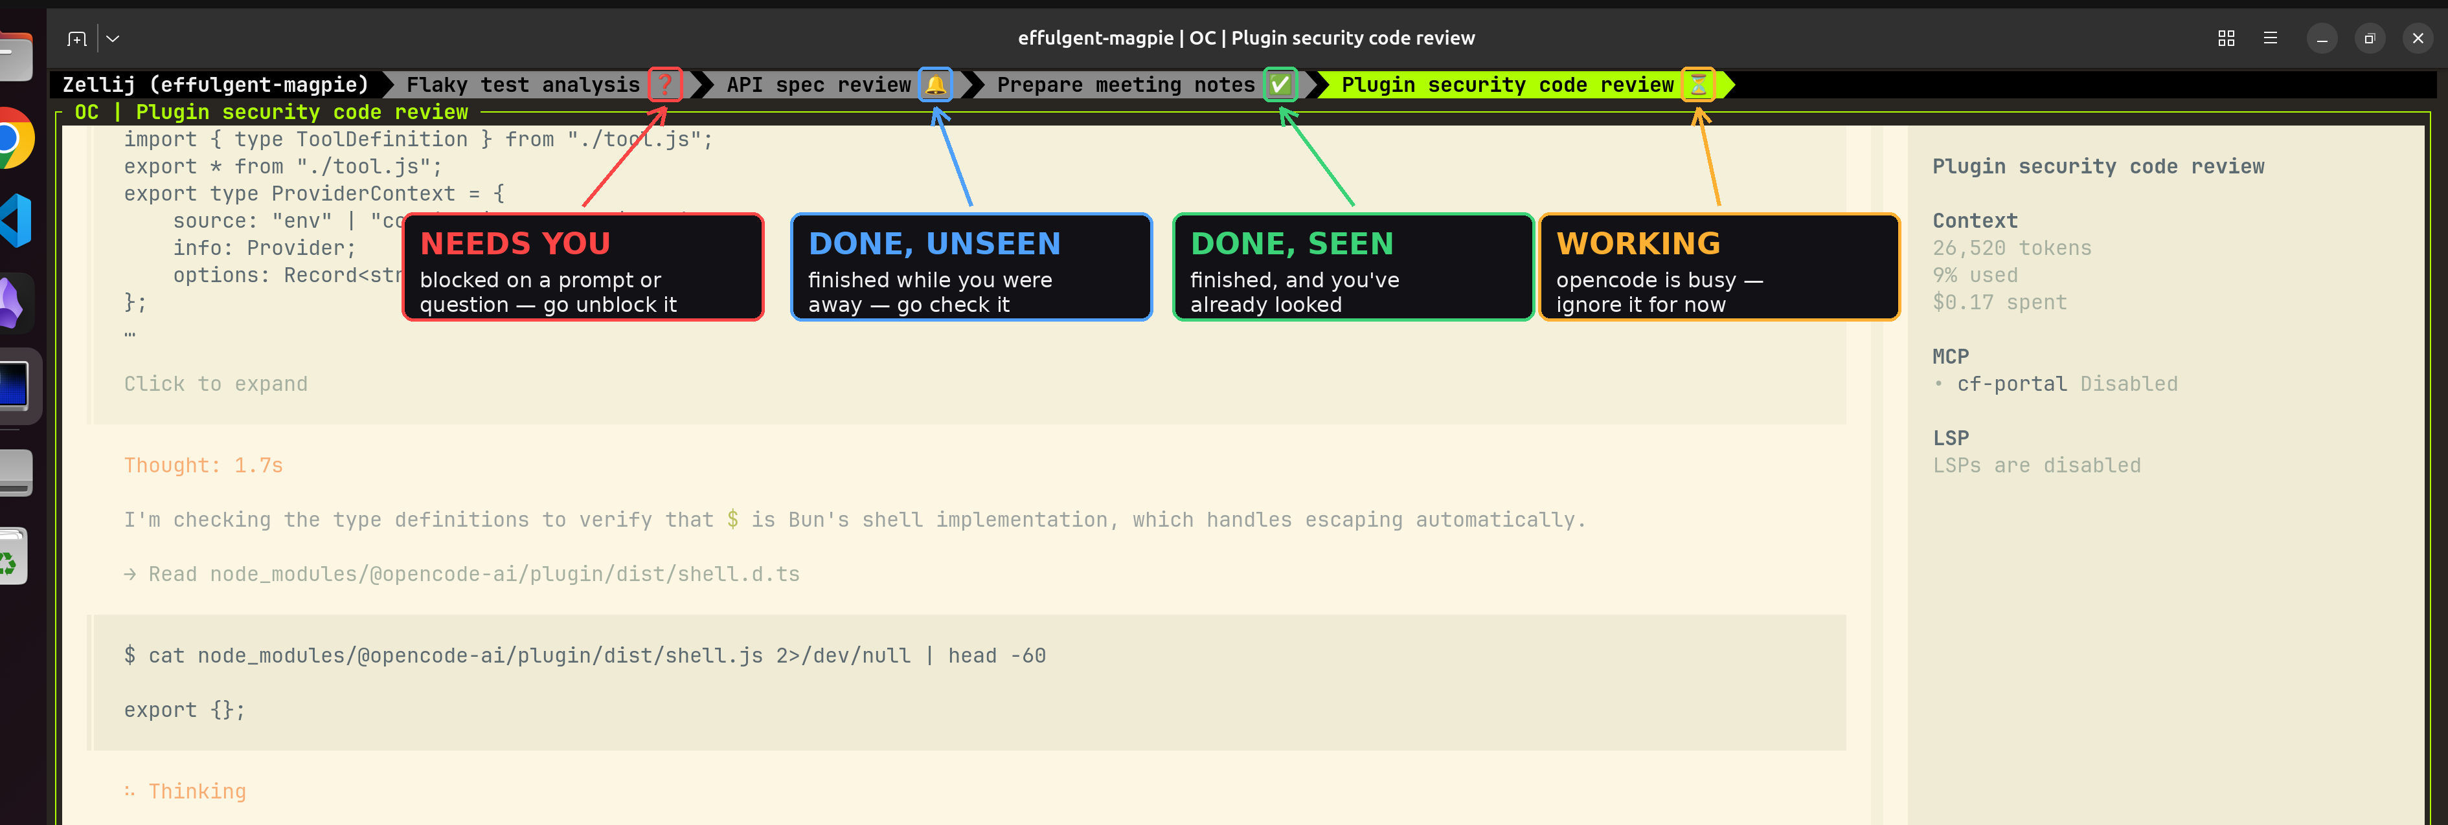Click the 'LSPs are disabled' text
This screenshot has width=2448, height=825.
(2037, 465)
